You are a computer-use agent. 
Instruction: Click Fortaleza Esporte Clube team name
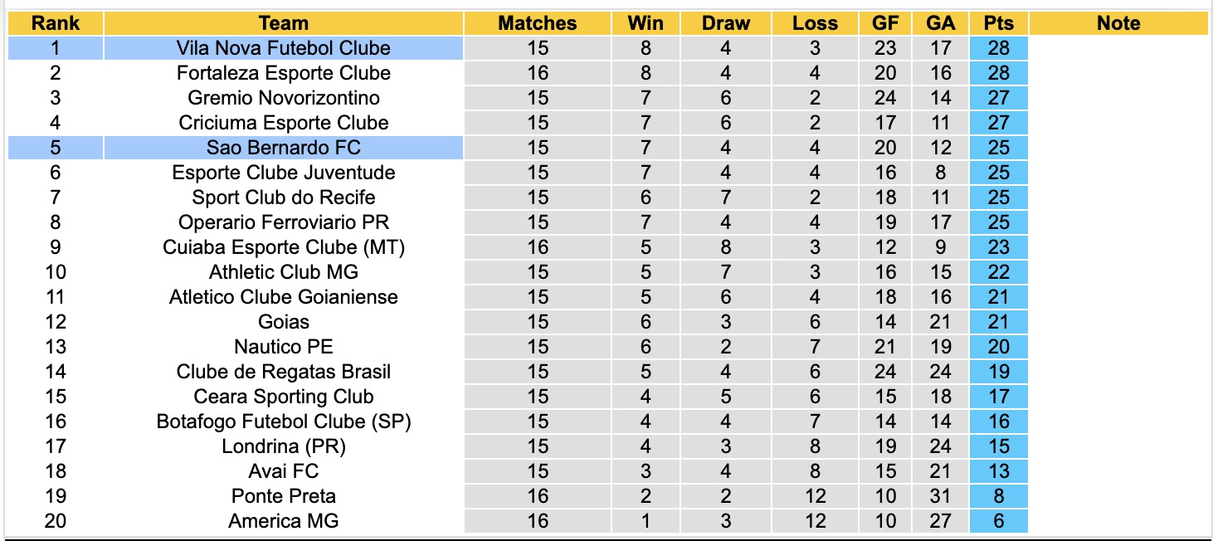tap(284, 73)
